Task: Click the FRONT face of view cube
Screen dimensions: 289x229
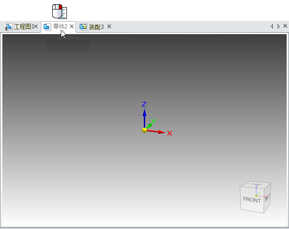Action: coord(252,200)
